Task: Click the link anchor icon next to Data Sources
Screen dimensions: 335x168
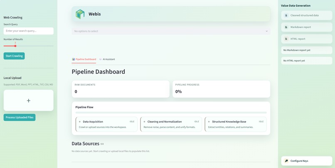Action: coord(102,144)
